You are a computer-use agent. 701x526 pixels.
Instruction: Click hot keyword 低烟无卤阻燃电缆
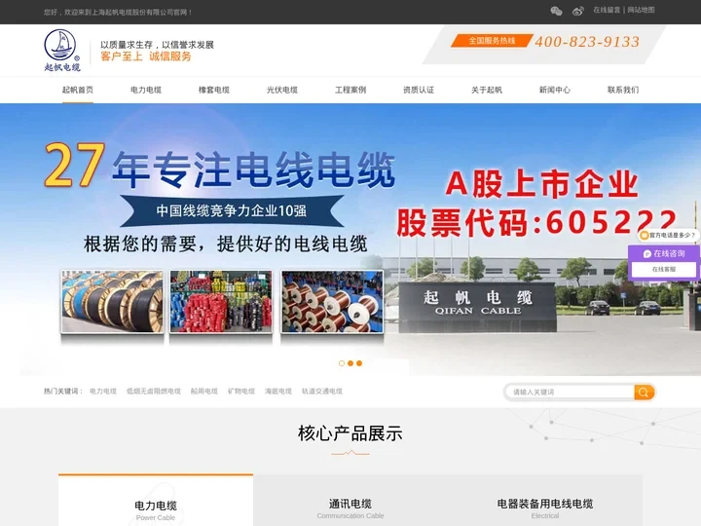(154, 392)
